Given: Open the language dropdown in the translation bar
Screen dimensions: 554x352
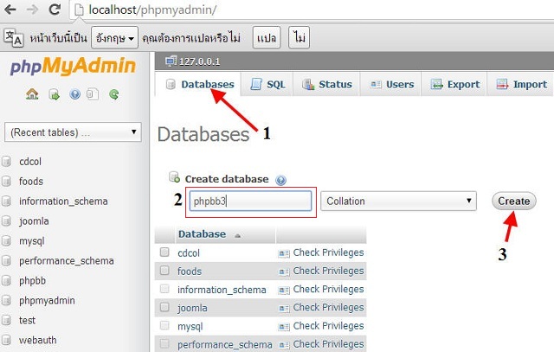Looking at the screenshot, I should [114, 37].
